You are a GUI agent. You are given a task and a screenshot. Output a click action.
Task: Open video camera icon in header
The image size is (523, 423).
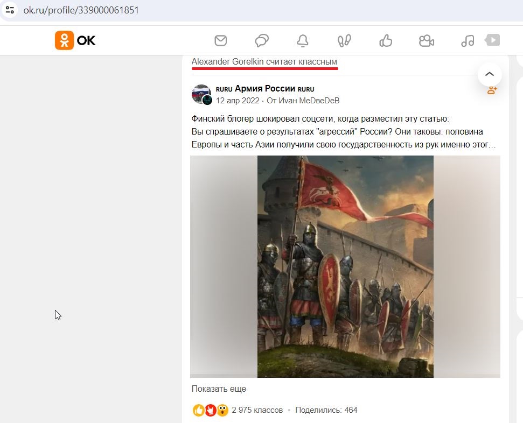(x=426, y=41)
